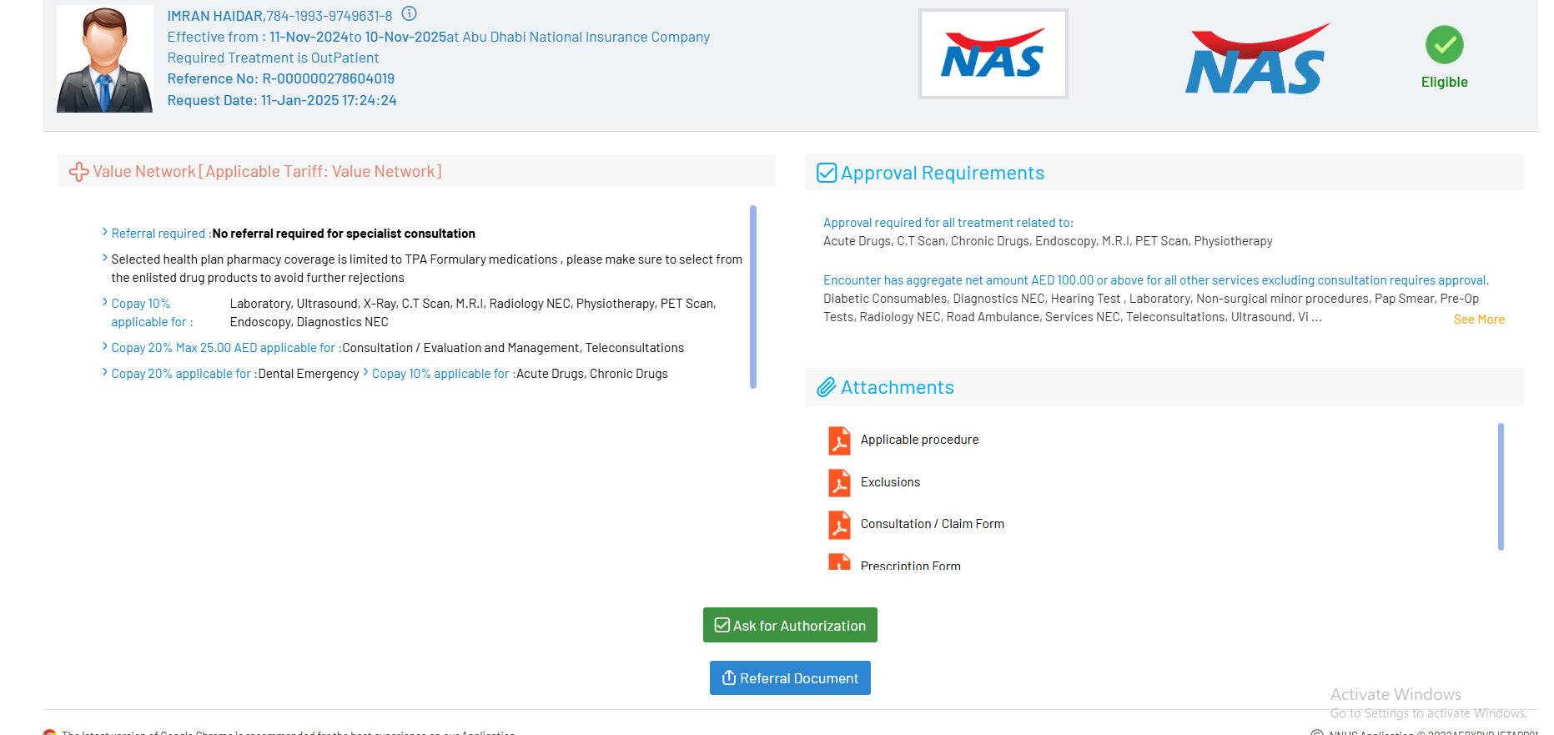Click the "Attachments" heading text
1554x735 pixels.
click(x=898, y=387)
